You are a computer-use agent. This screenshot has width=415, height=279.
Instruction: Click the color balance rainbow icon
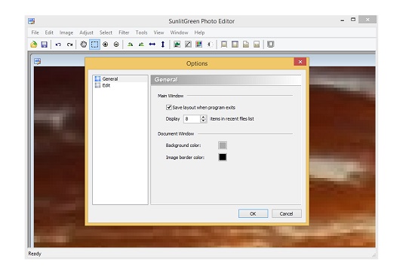[198, 44]
